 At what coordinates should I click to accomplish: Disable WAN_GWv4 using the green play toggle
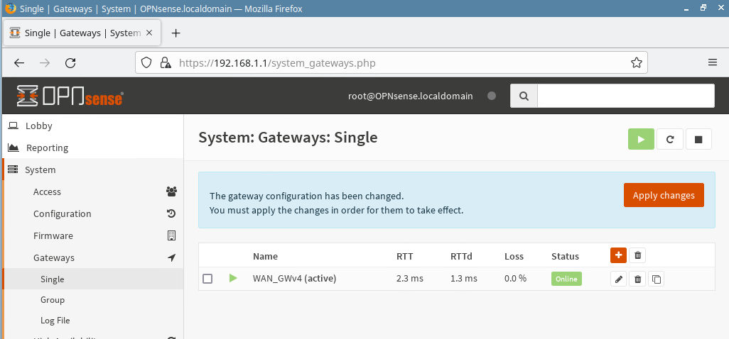click(233, 279)
